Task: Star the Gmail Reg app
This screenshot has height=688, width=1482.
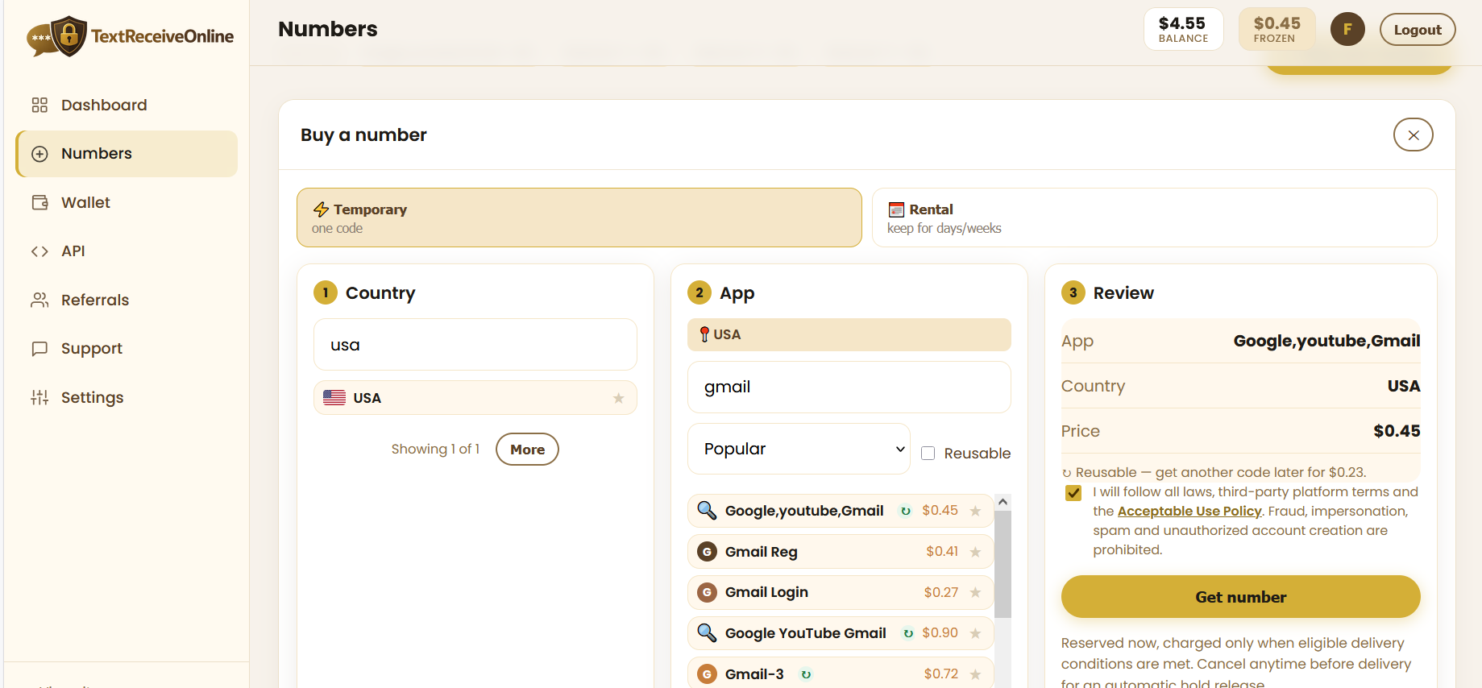Action: (x=975, y=552)
